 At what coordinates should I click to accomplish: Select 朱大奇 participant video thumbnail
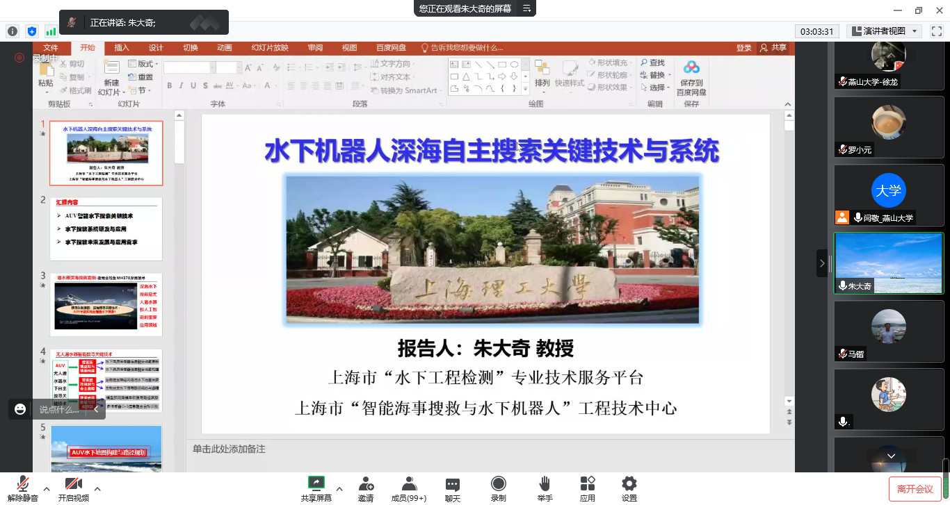pyautogui.click(x=888, y=263)
